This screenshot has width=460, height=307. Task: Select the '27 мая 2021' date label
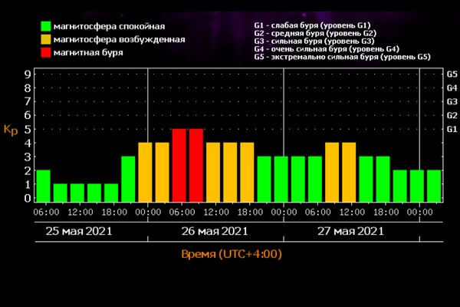pos(350,230)
